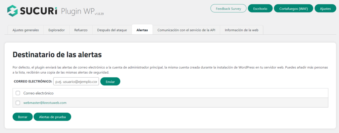This screenshot has width=339, height=133.
Task: Toggle the Correo electrónico header checkbox
Action: [x=18, y=93]
